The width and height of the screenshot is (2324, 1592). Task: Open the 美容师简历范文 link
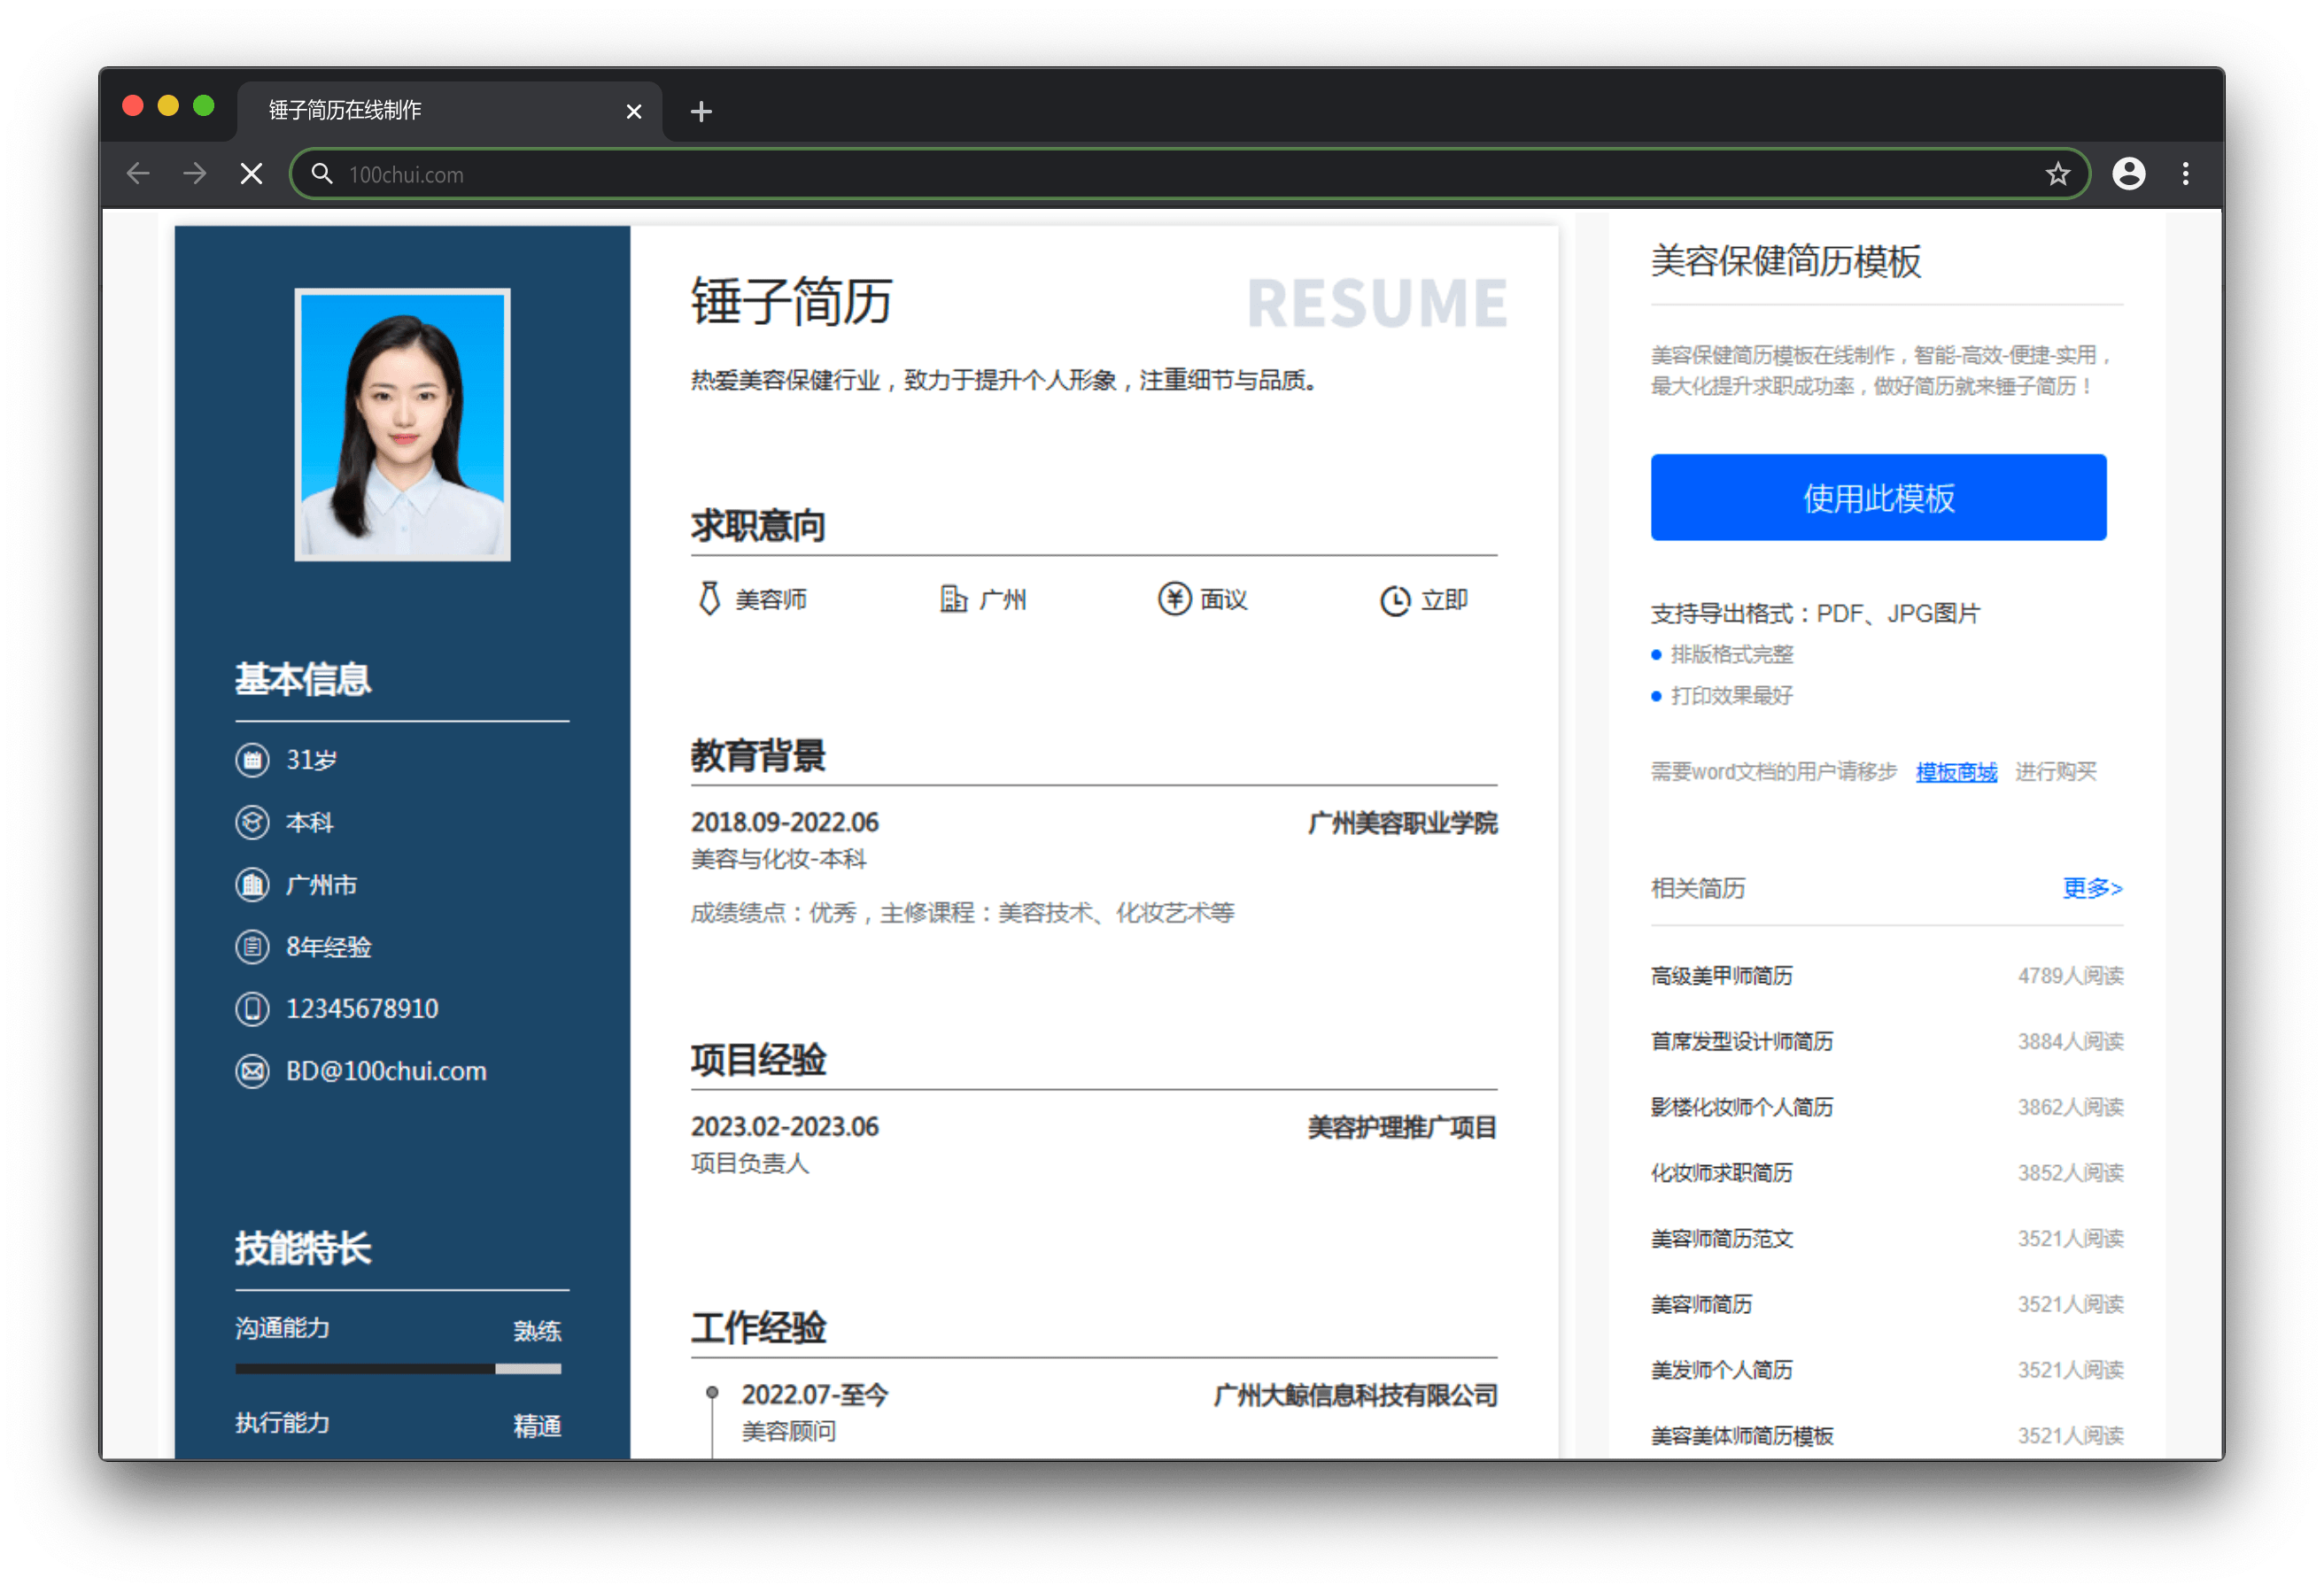pos(1721,1239)
